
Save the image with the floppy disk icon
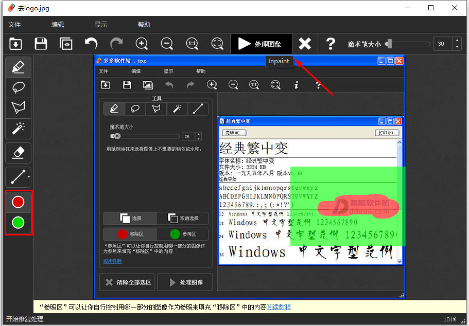point(41,44)
